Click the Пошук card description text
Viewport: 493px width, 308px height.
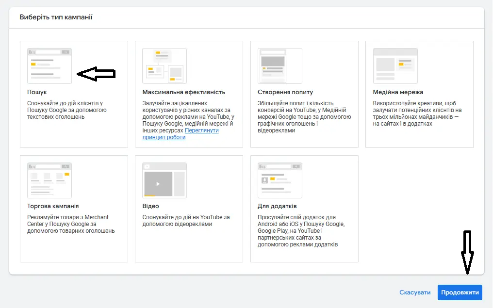67,110
